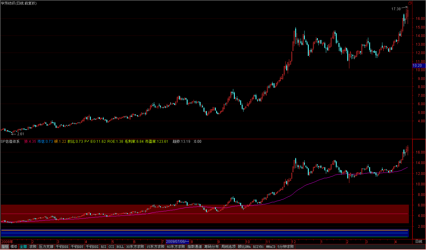Click the ROE:1.38 indicator value
Viewport: 426px width, 250px height.
click(115, 141)
